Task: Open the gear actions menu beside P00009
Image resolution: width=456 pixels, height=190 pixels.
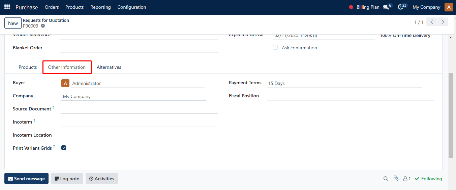Action: 43,26
